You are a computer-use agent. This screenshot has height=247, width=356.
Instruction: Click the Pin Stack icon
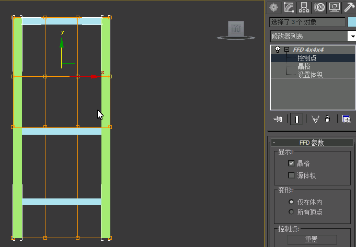278,119
